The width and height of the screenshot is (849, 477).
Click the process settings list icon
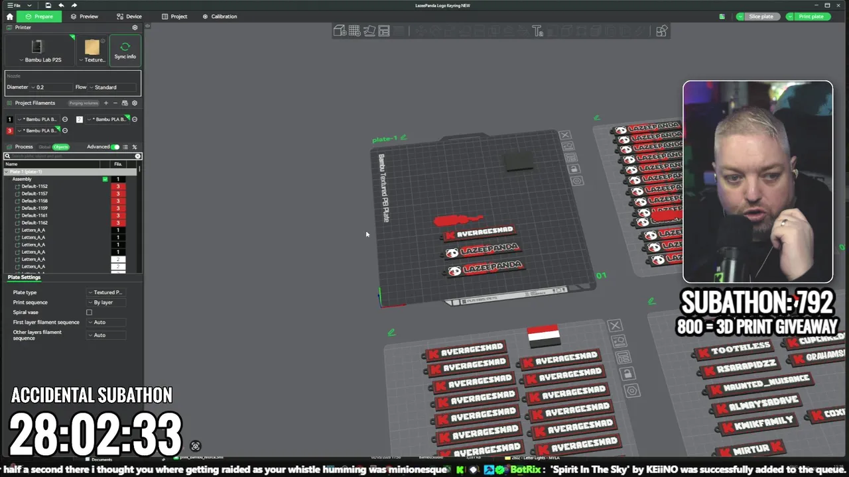(125, 147)
